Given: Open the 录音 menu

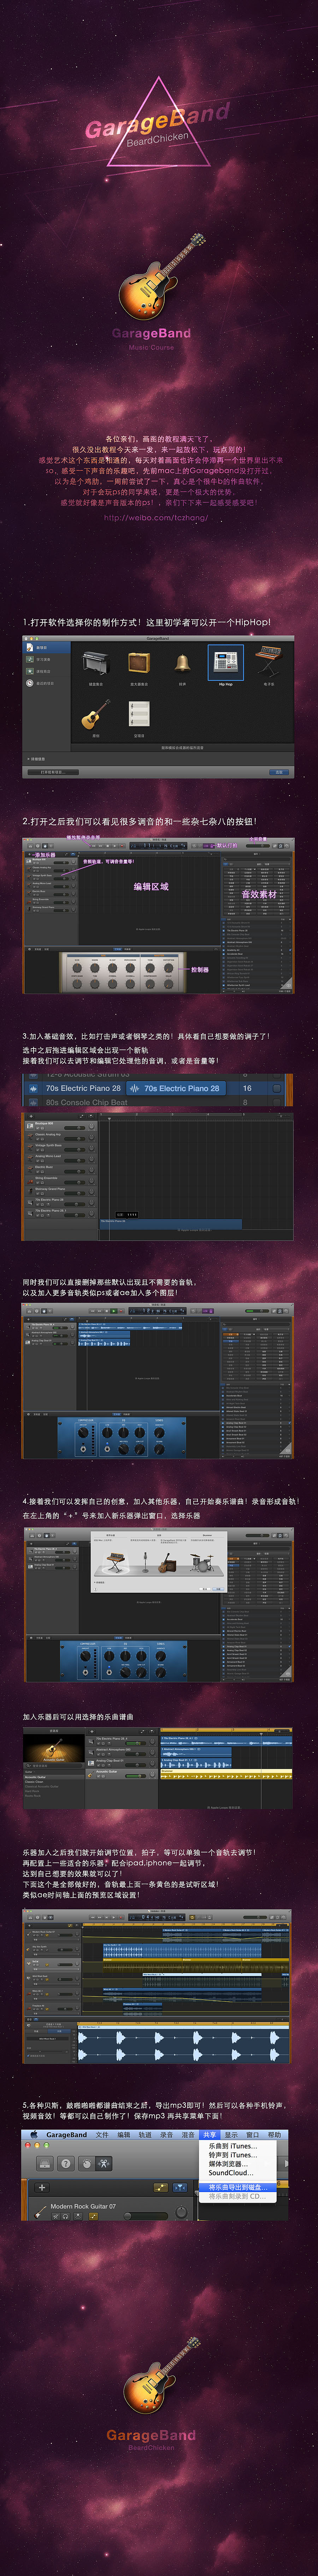Looking at the screenshot, I should pos(166,2135).
